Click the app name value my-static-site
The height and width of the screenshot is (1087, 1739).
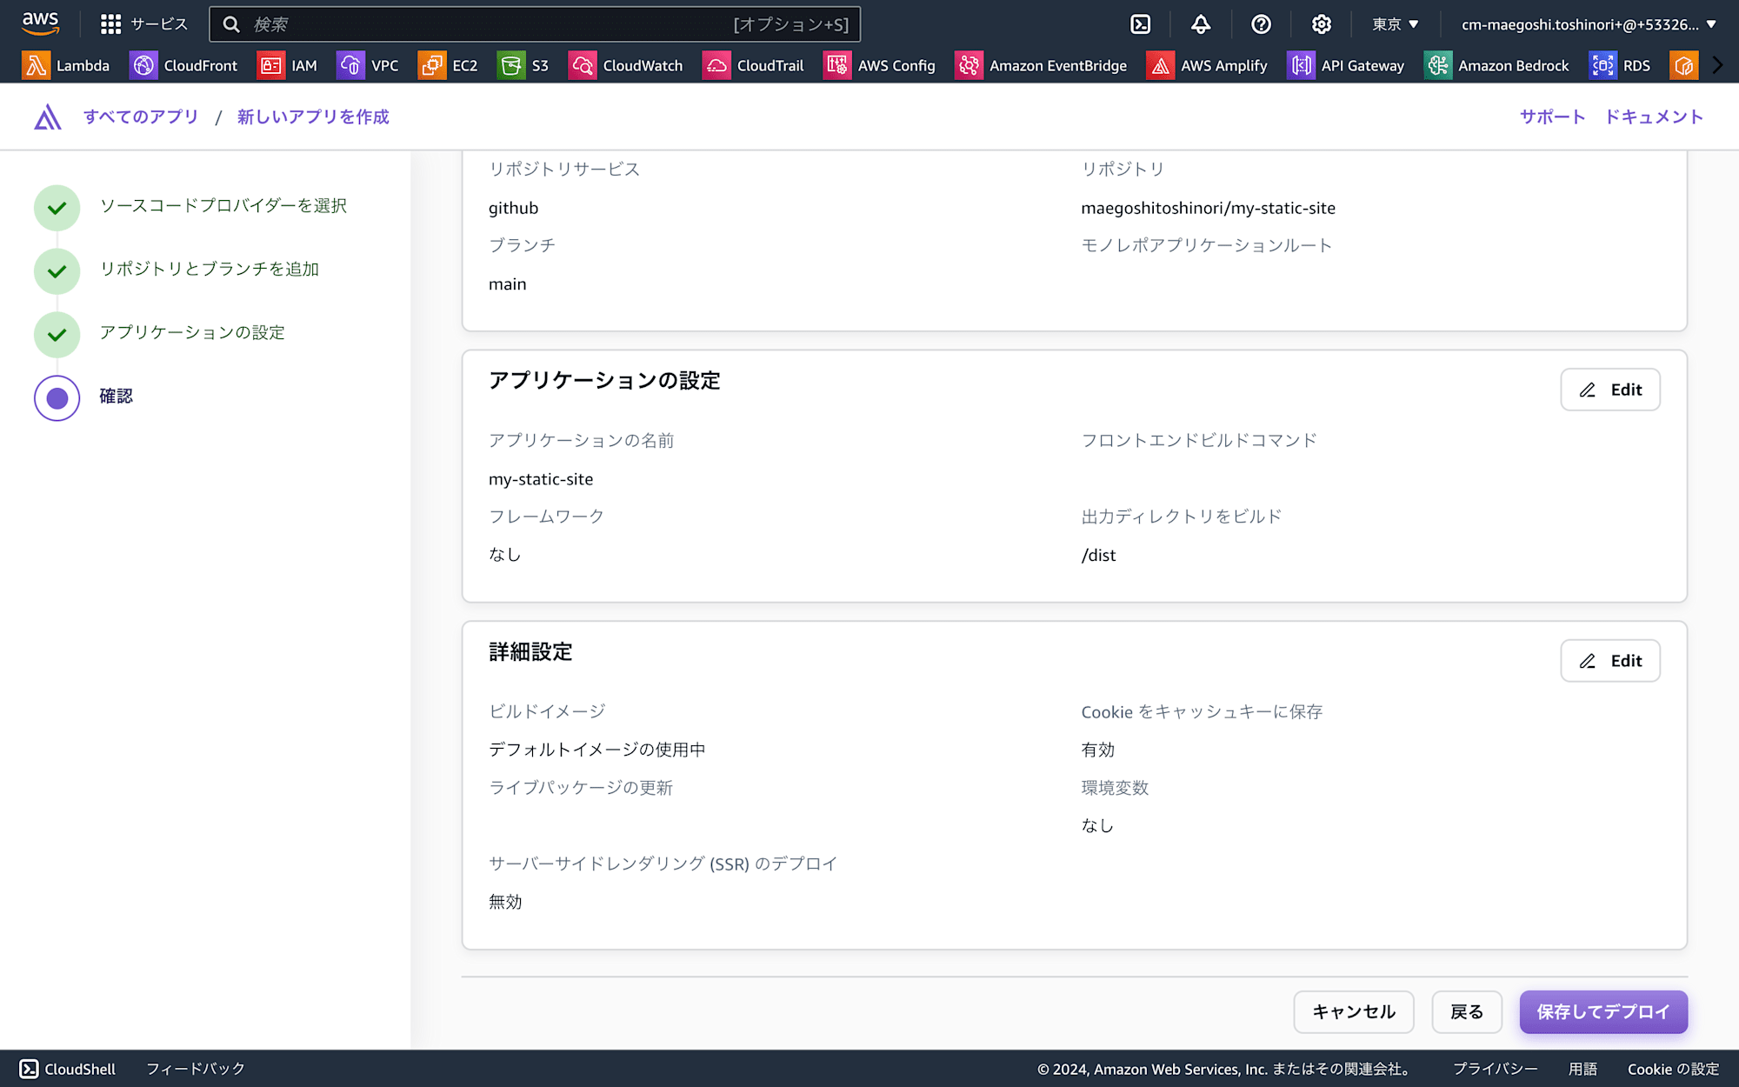[x=541, y=479]
